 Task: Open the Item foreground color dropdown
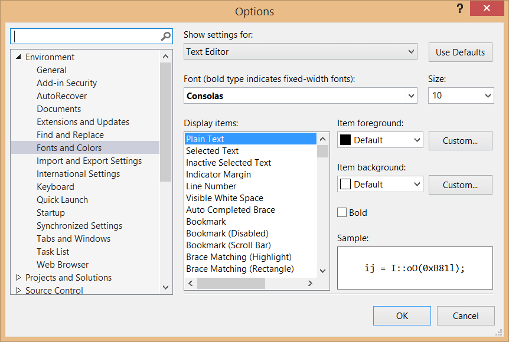(380, 140)
